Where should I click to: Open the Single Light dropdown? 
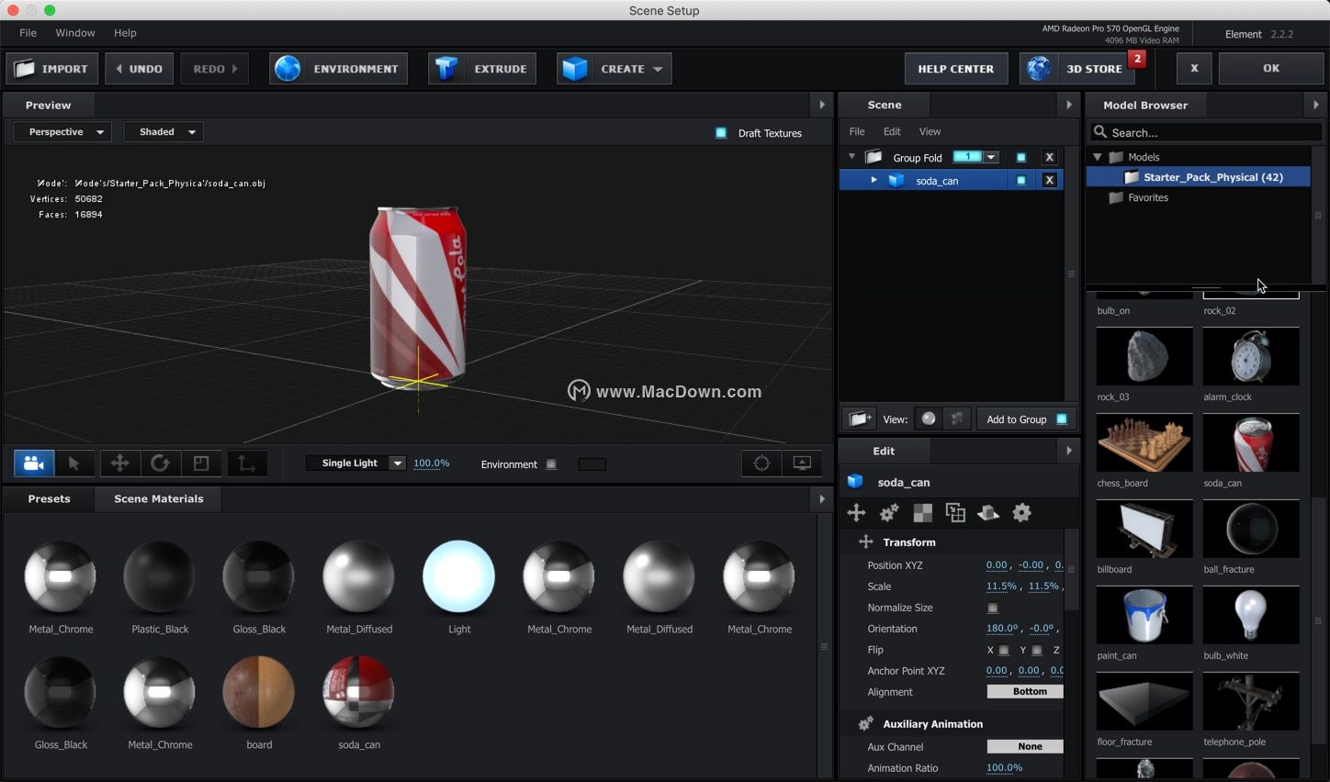355,464
